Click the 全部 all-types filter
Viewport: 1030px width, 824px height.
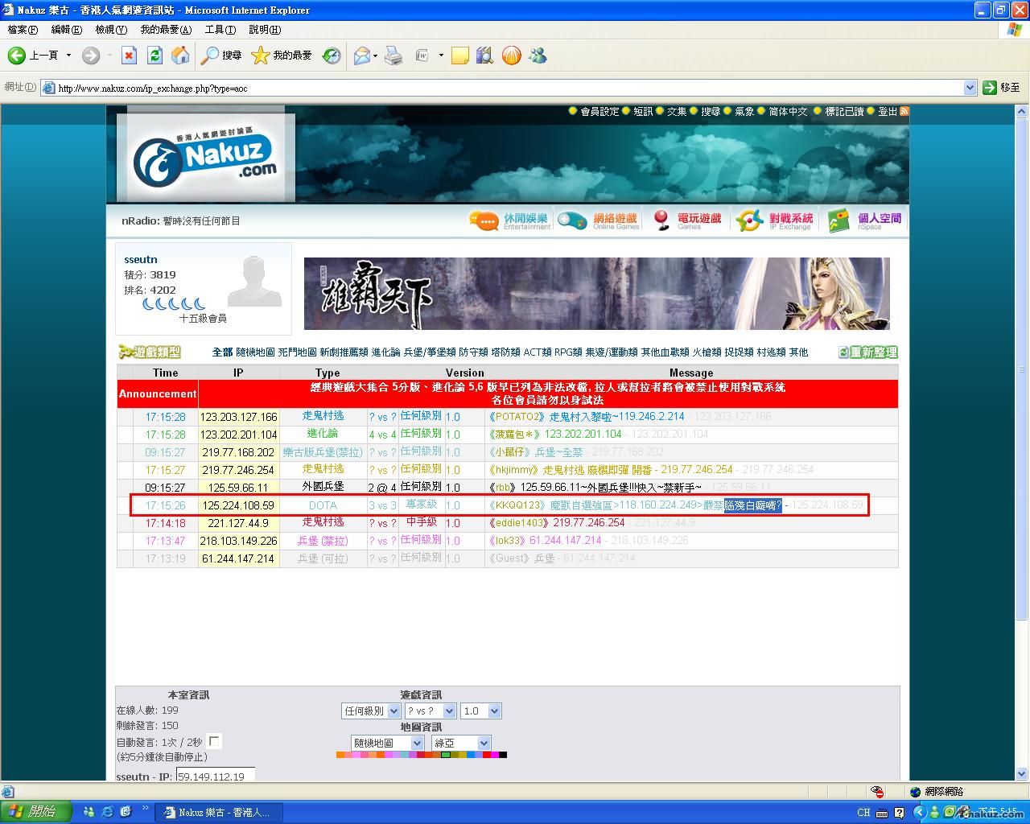tap(222, 352)
